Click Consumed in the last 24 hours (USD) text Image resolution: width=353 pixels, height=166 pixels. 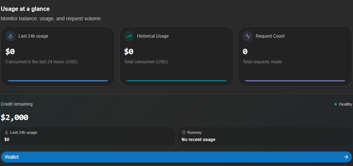[42, 62]
